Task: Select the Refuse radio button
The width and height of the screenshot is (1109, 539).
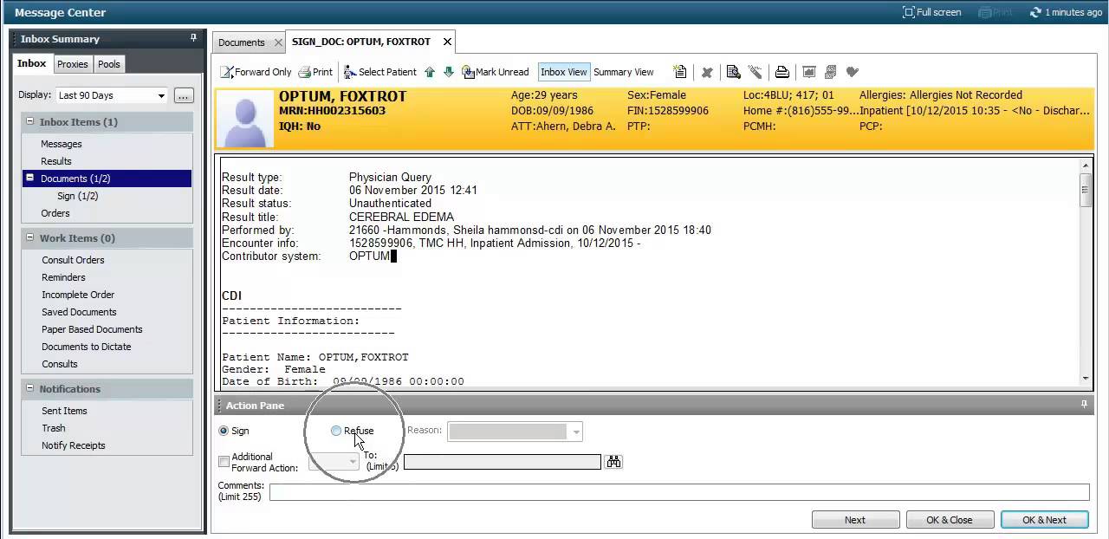Action: 336,431
